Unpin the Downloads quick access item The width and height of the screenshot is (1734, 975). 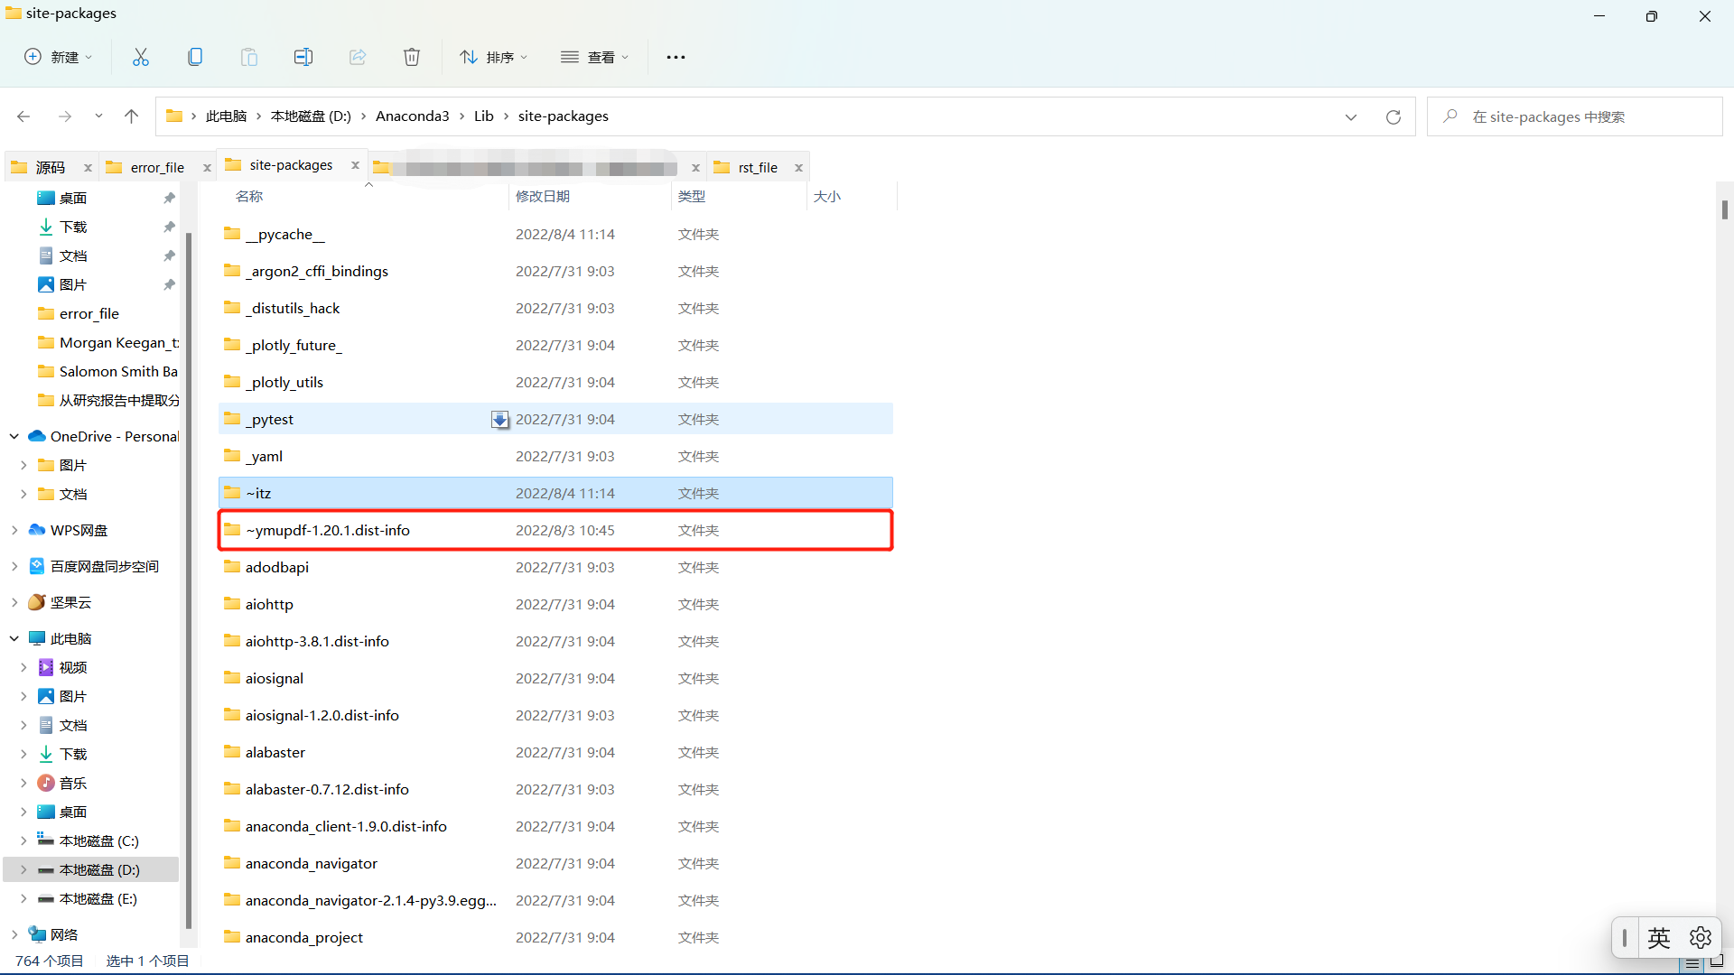[x=169, y=227]
